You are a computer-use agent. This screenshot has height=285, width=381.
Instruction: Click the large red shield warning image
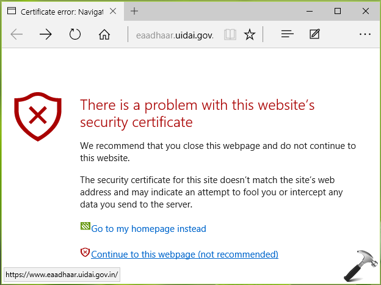coord(38,117)
